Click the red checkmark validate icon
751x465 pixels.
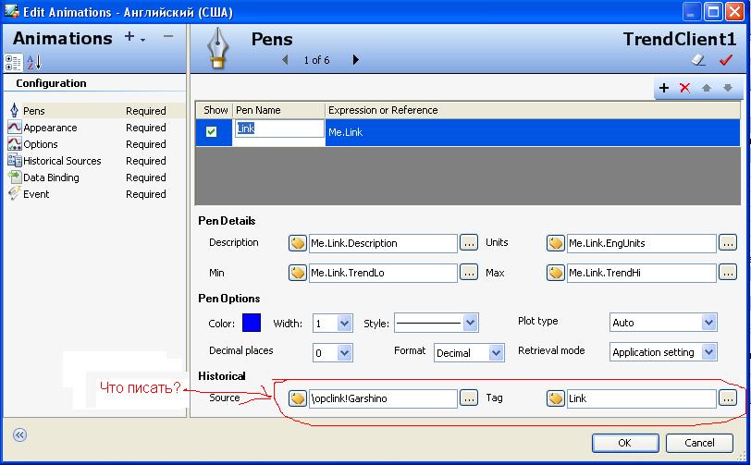[x=726, y=60]
